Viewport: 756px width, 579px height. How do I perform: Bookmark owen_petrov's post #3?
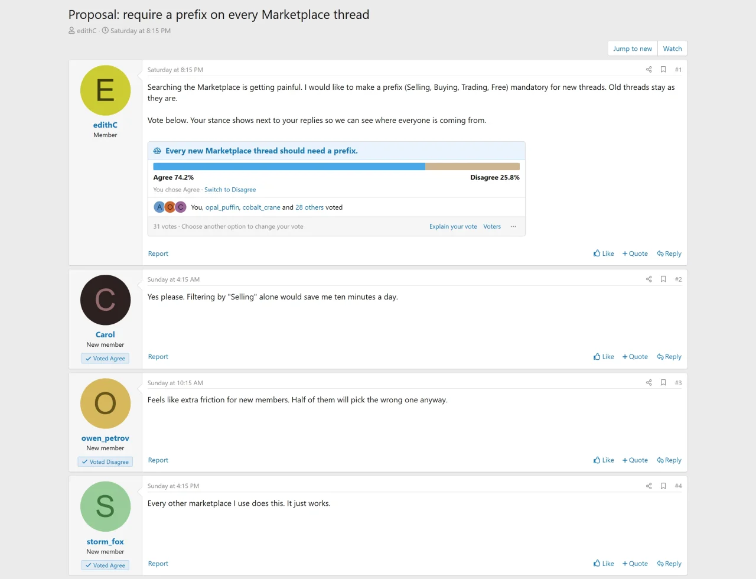click(x=663, y=383)
